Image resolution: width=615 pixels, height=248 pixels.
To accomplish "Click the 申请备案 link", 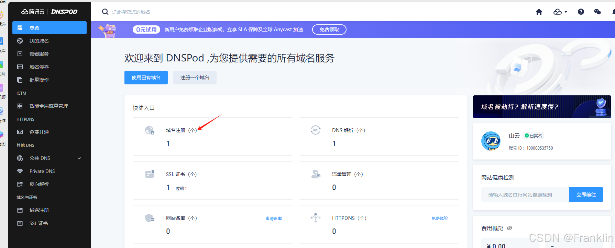I will (x=274, y=219).
